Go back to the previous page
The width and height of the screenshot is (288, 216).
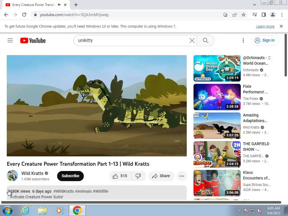[6, 15]
